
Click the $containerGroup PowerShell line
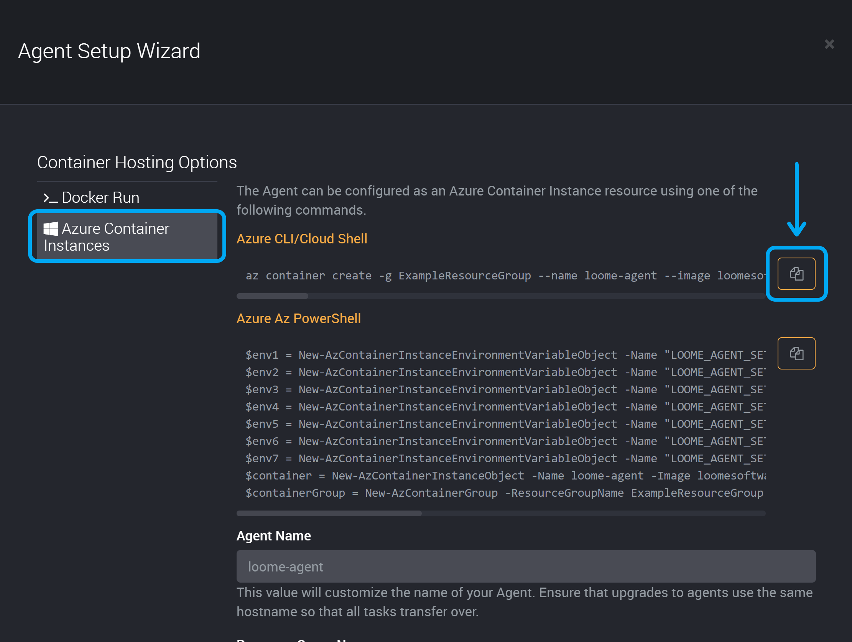505,493
